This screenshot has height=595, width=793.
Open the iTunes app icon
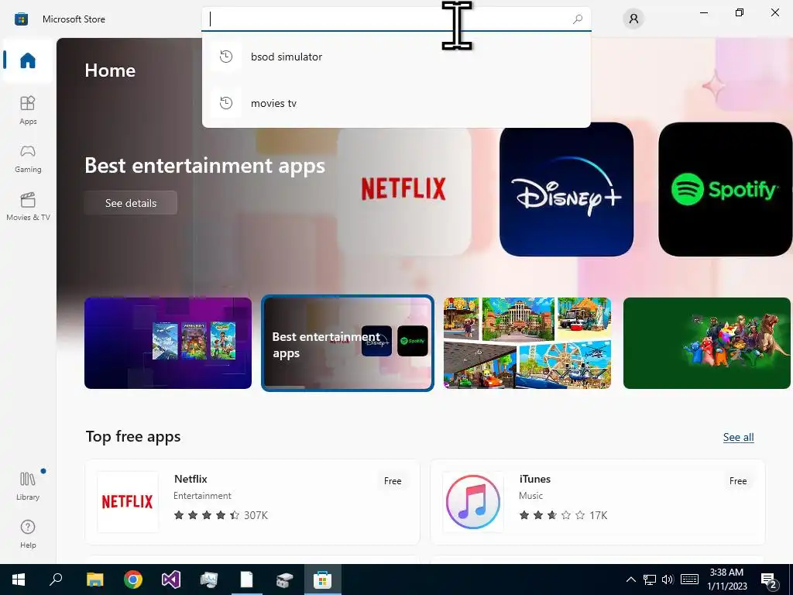point(473,502)
